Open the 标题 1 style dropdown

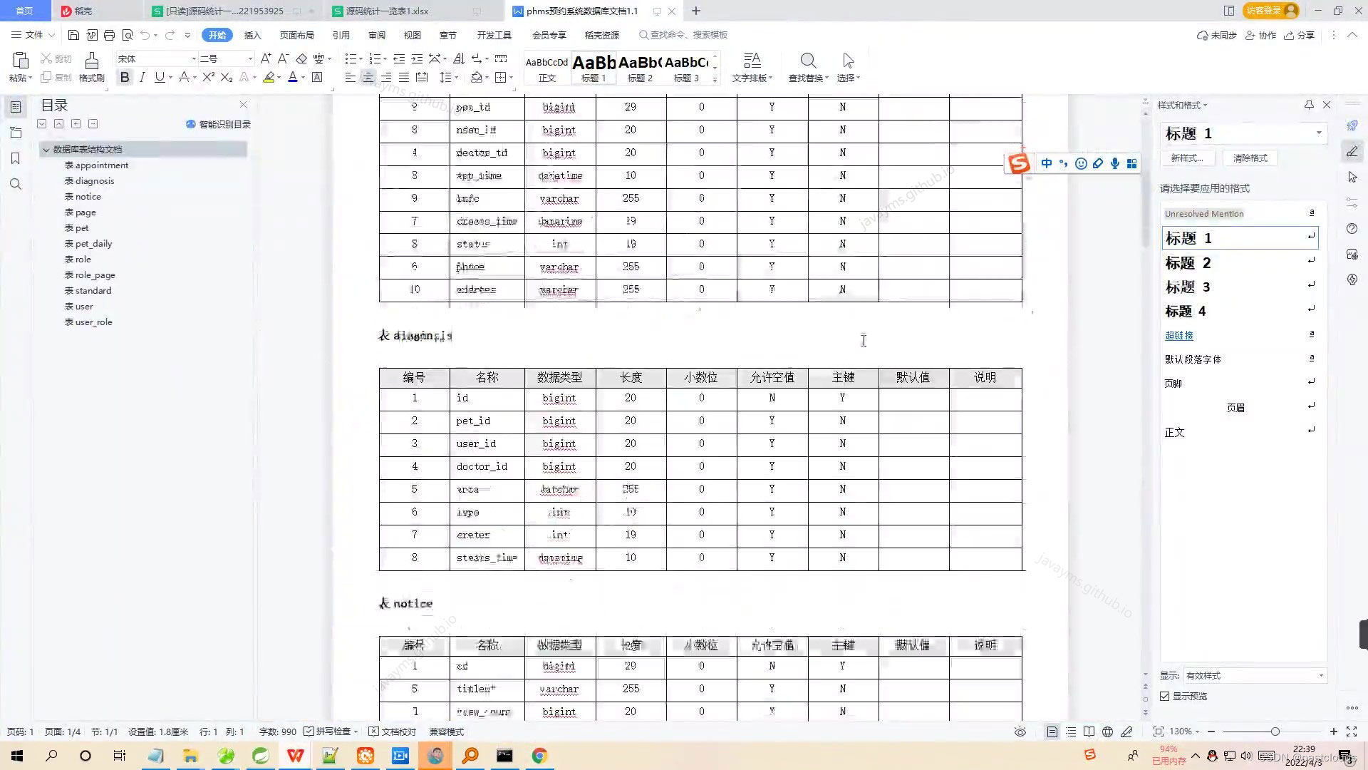pos(1319,133)
